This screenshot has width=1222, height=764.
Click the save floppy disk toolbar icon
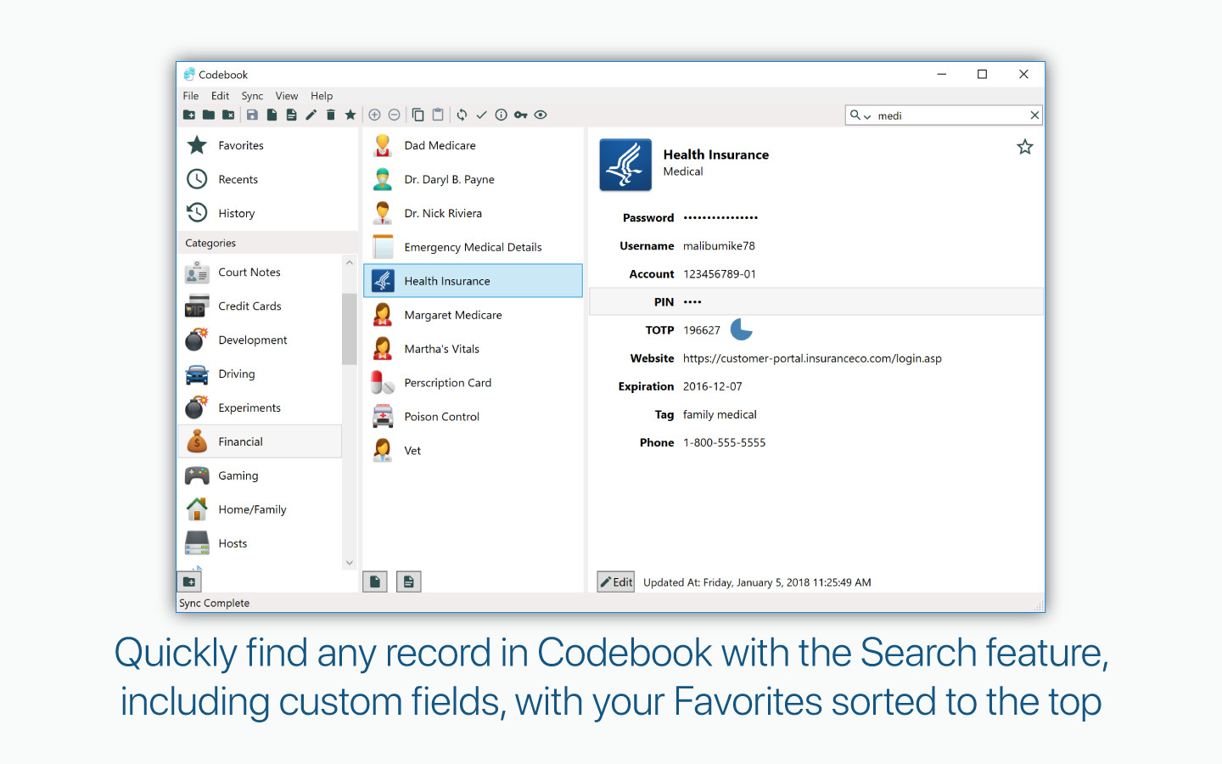(x=252, y=115)
